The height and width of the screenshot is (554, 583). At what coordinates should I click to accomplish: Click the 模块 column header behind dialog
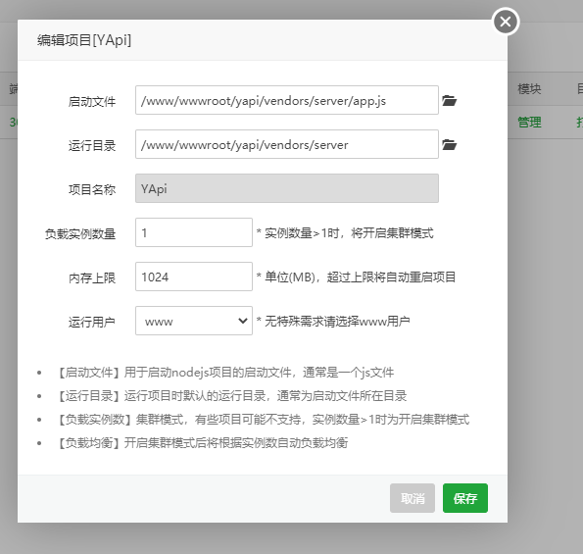(x=529, y=89)
